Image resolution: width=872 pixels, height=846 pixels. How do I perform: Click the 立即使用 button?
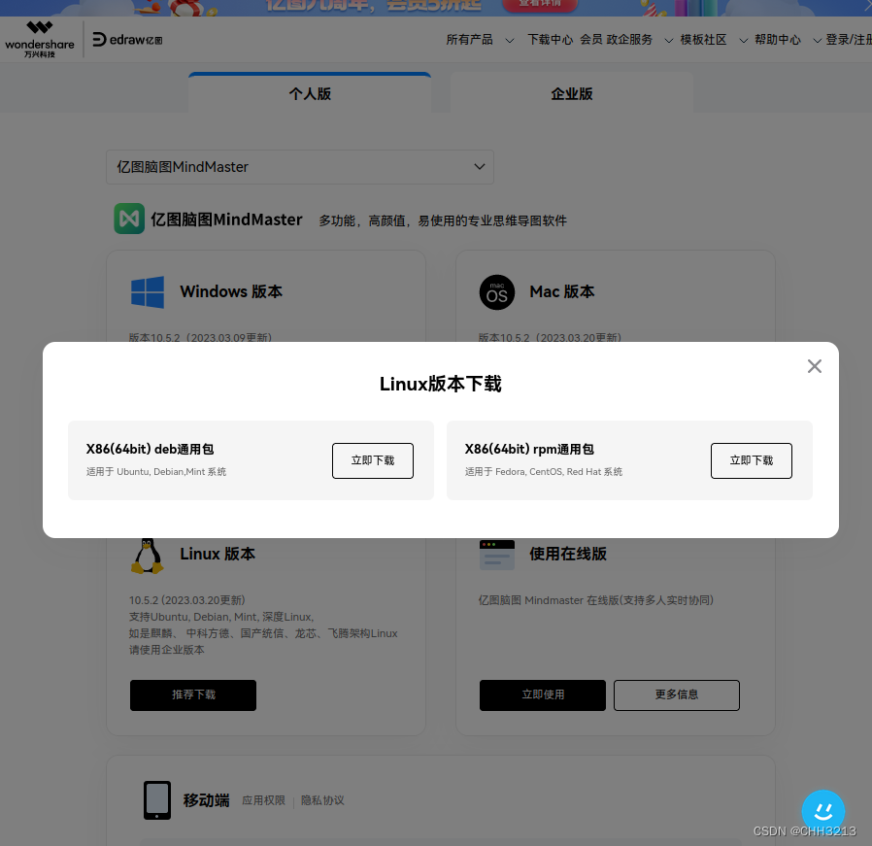pyautogui.click(x=542, y=694)
